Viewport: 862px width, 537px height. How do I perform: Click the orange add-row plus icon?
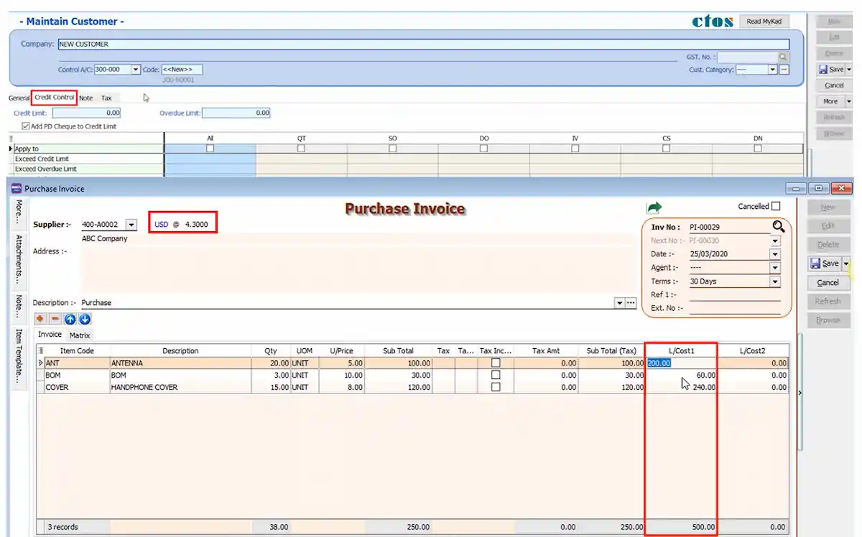click(x=40, y=319)
